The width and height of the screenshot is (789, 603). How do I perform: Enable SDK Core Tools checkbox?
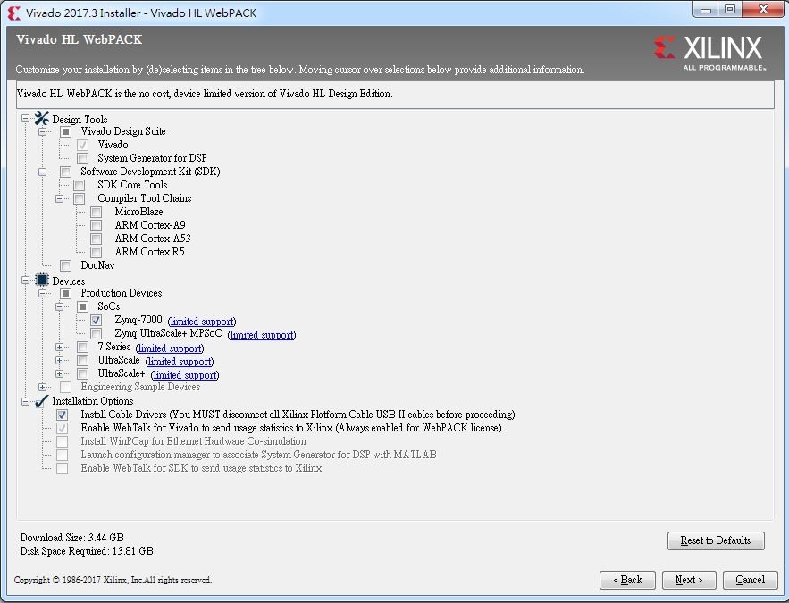pos(80,185)
